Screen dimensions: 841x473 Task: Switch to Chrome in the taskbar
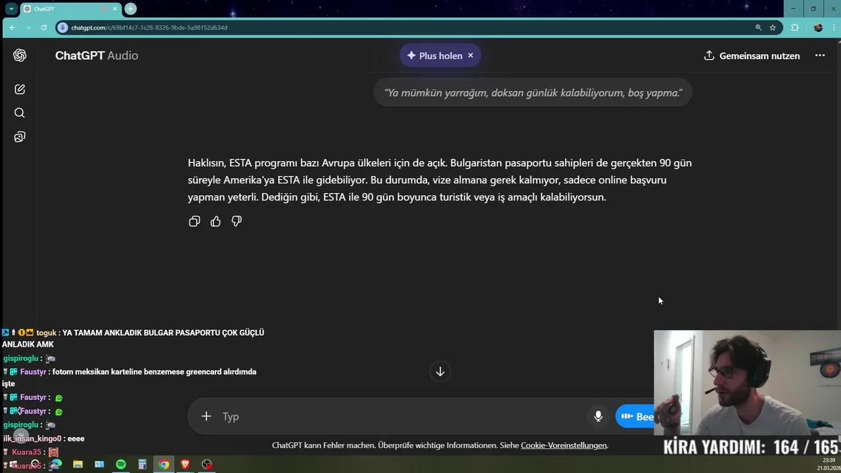[x=164, y=464]
